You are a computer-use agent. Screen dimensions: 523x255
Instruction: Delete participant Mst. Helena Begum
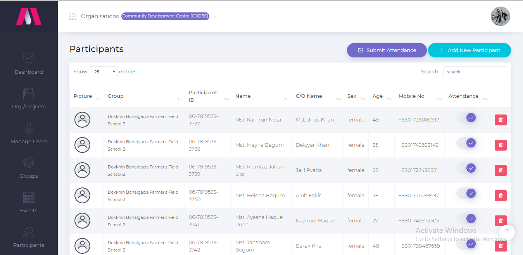click(501, 196)
